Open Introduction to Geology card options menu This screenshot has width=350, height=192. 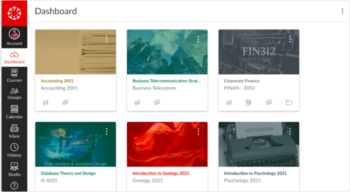[x=198, y=131]
